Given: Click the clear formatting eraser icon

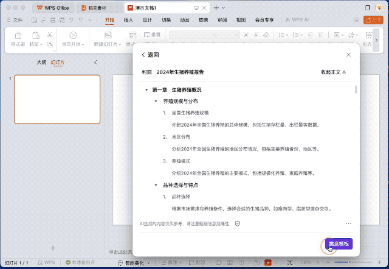Looking at the screenshot, I should 266,35.
